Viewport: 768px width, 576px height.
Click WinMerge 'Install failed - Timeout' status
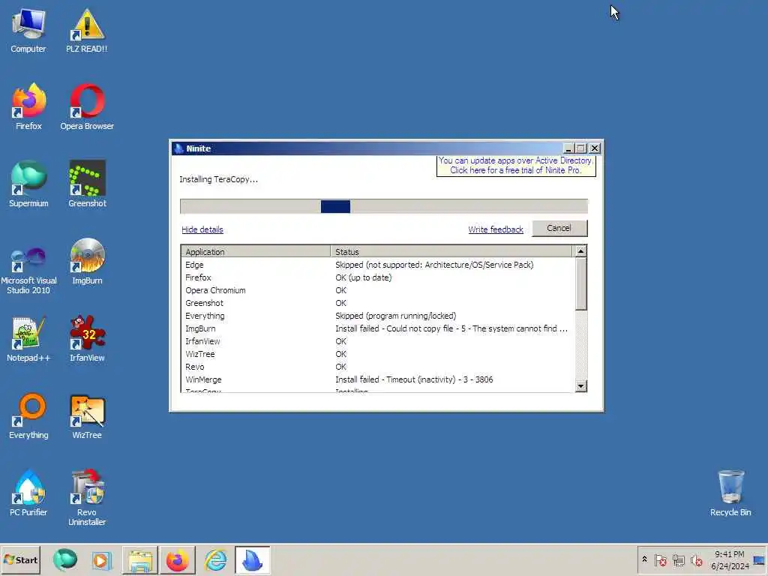(414, 379)
